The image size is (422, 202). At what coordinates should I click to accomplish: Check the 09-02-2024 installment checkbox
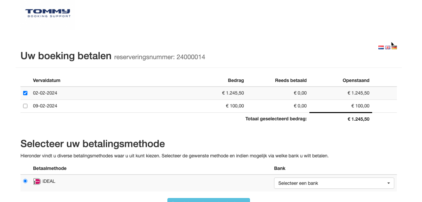coord(25,106)
